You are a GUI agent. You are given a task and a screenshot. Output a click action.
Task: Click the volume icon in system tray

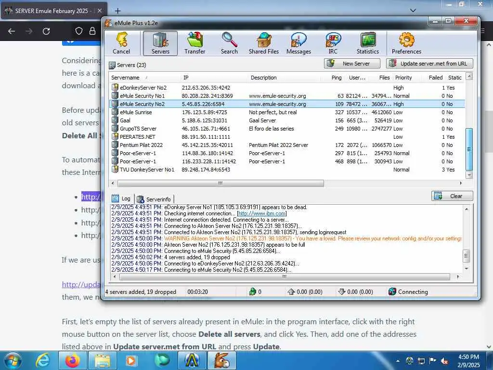[x=444, y=361]
